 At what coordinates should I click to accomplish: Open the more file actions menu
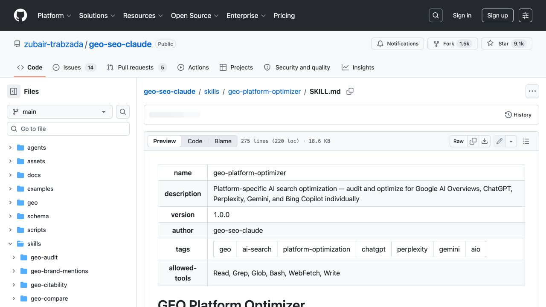pyautogui.click(x=532, y=91)
